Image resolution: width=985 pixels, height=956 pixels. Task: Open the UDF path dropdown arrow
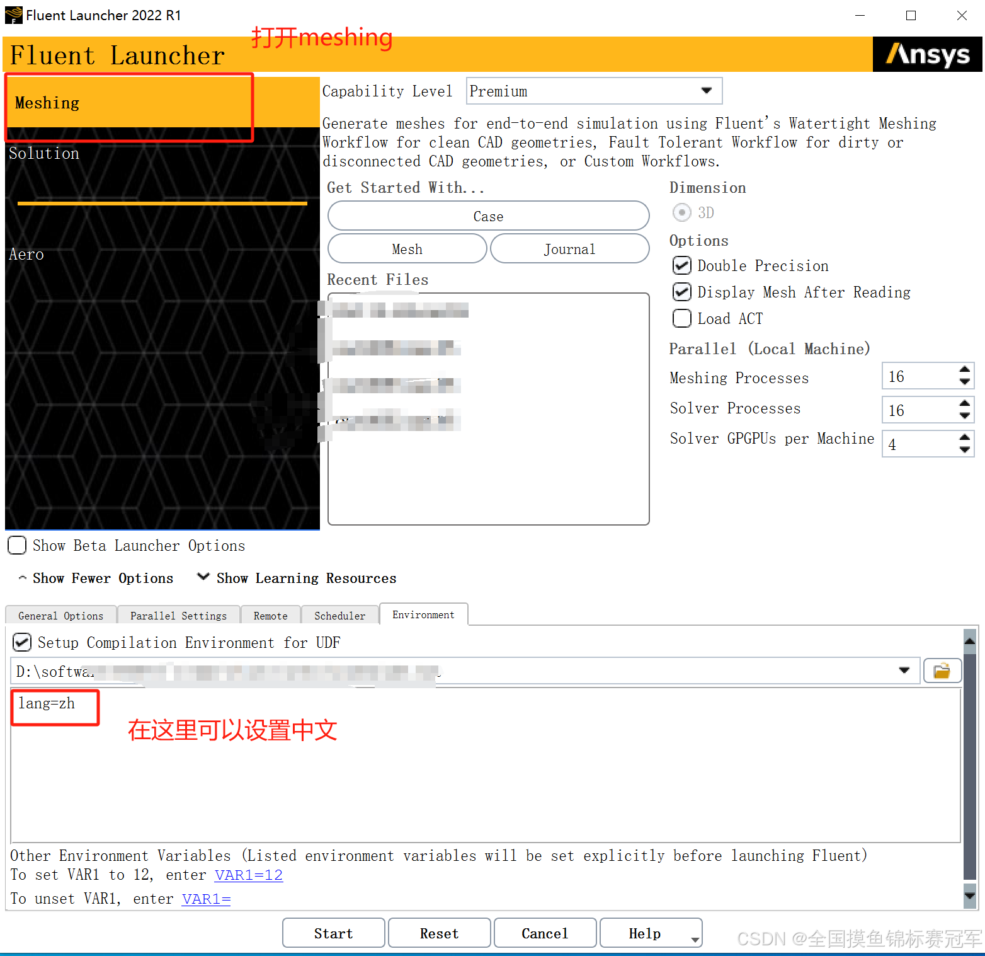tap(904, 671)
